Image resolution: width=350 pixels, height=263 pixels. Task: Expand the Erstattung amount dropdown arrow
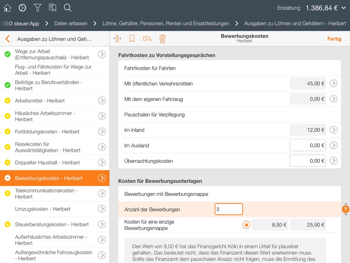click(344, 8)
